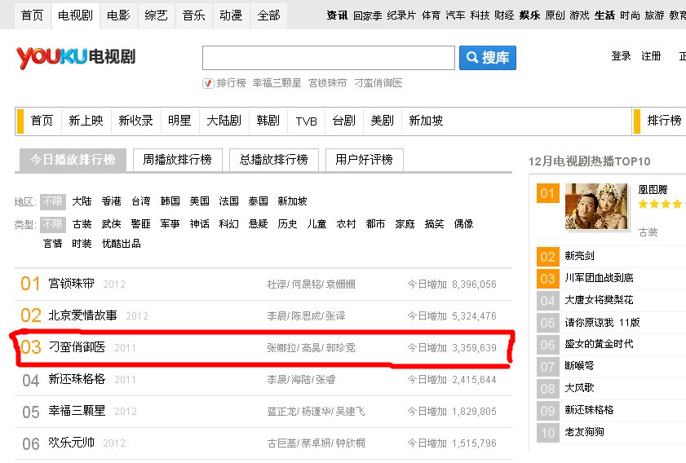
Task: Filter type by 优酷出品
Action: tap(122, 244)
